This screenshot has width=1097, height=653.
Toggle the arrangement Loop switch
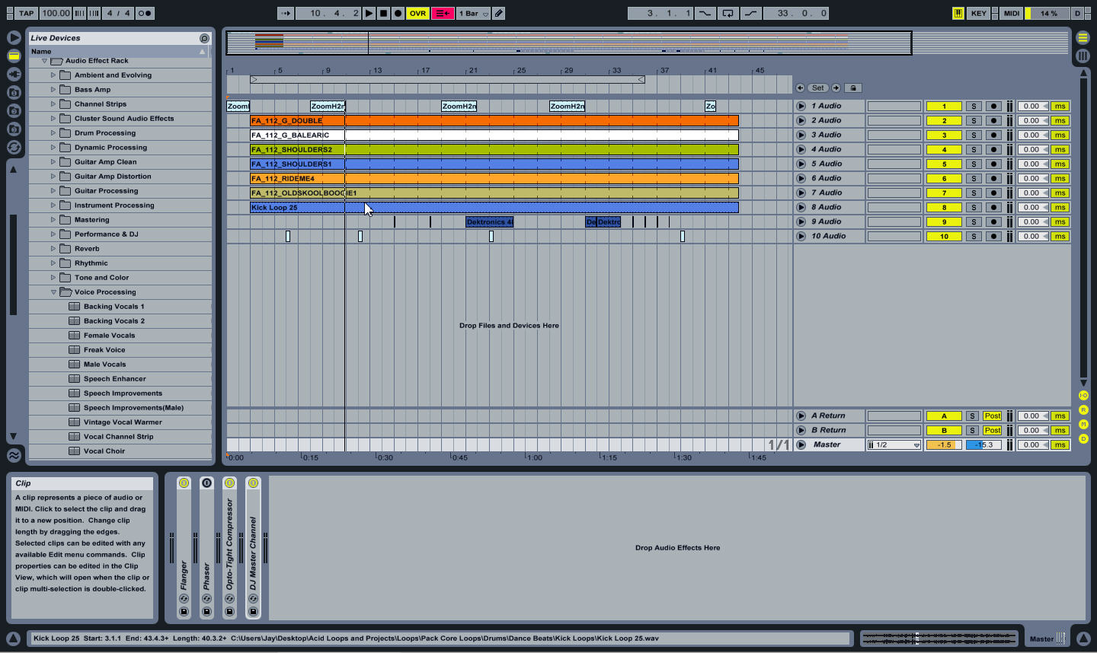click(x=728, y=13)
